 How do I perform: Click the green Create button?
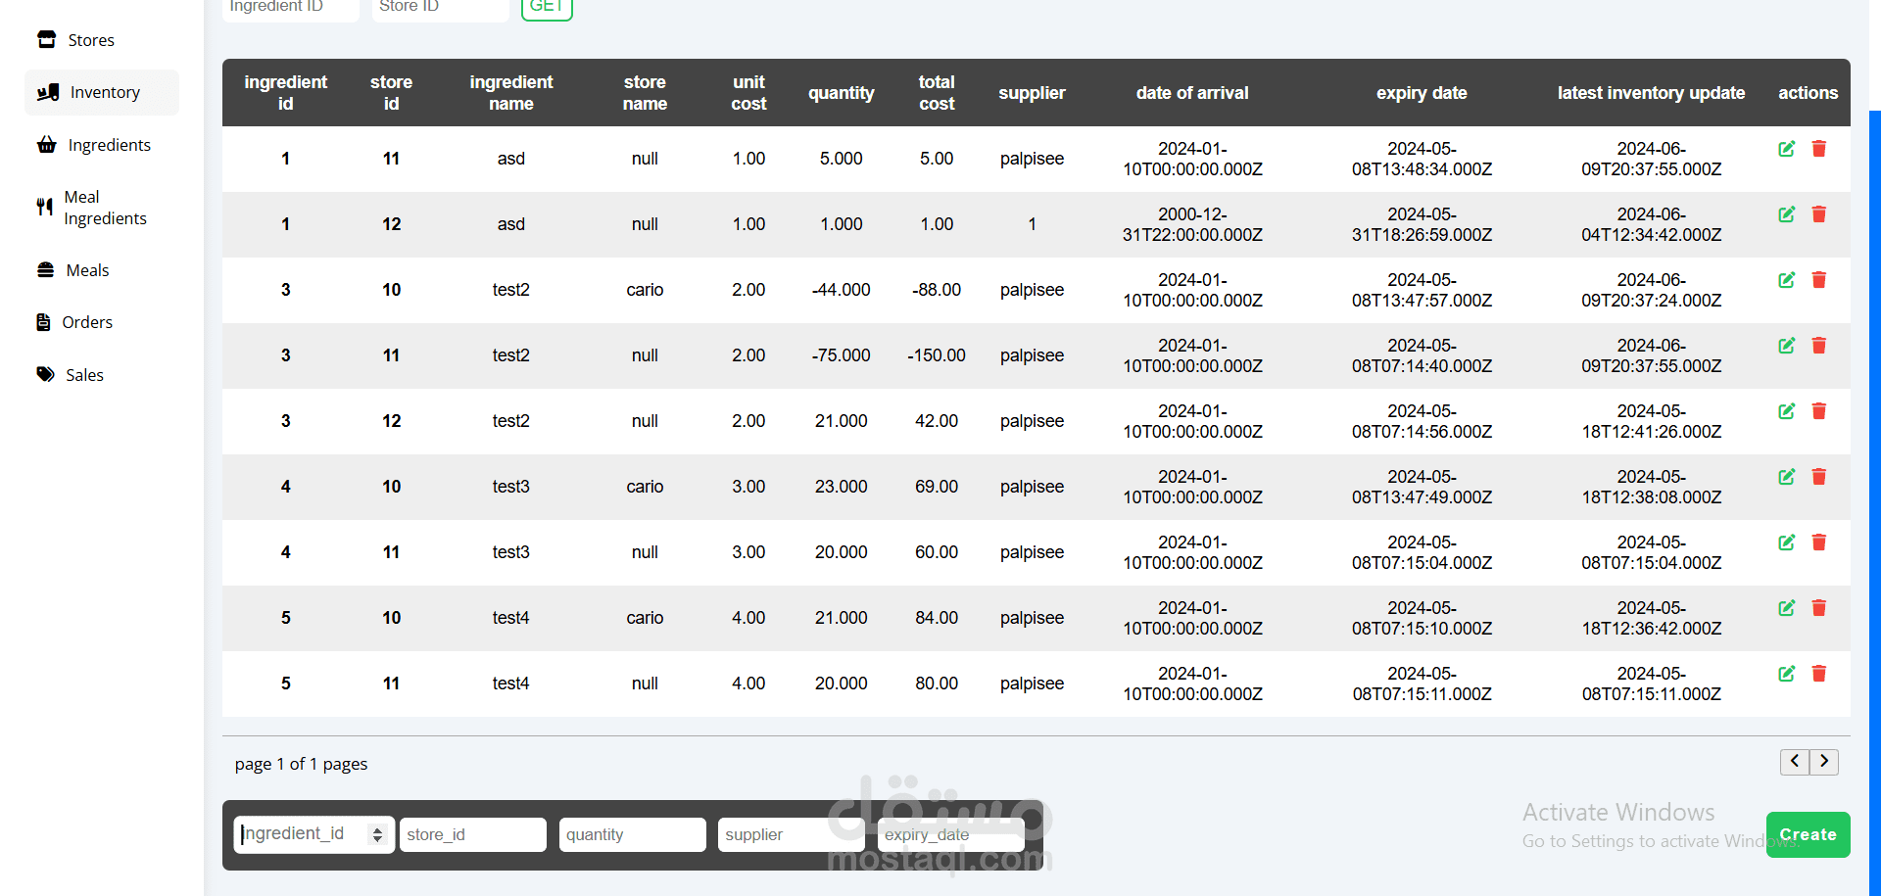[1808, 834]
